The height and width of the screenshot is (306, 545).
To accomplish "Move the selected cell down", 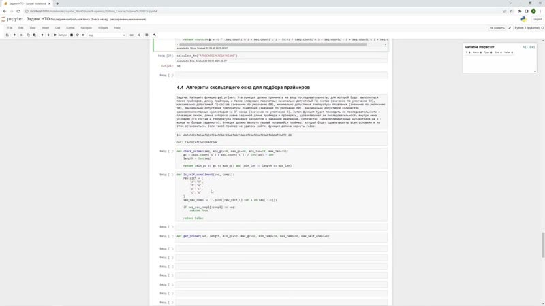I will 48,35.
